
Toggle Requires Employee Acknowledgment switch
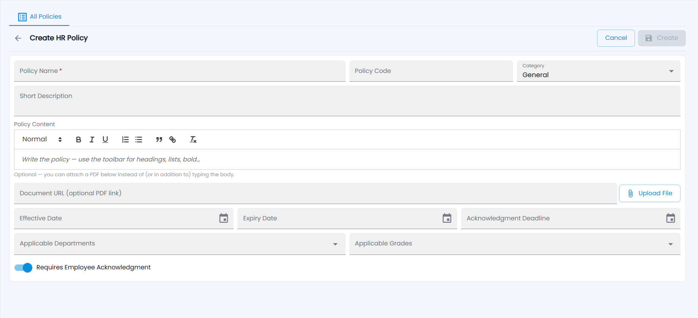(x=23, y=267)
